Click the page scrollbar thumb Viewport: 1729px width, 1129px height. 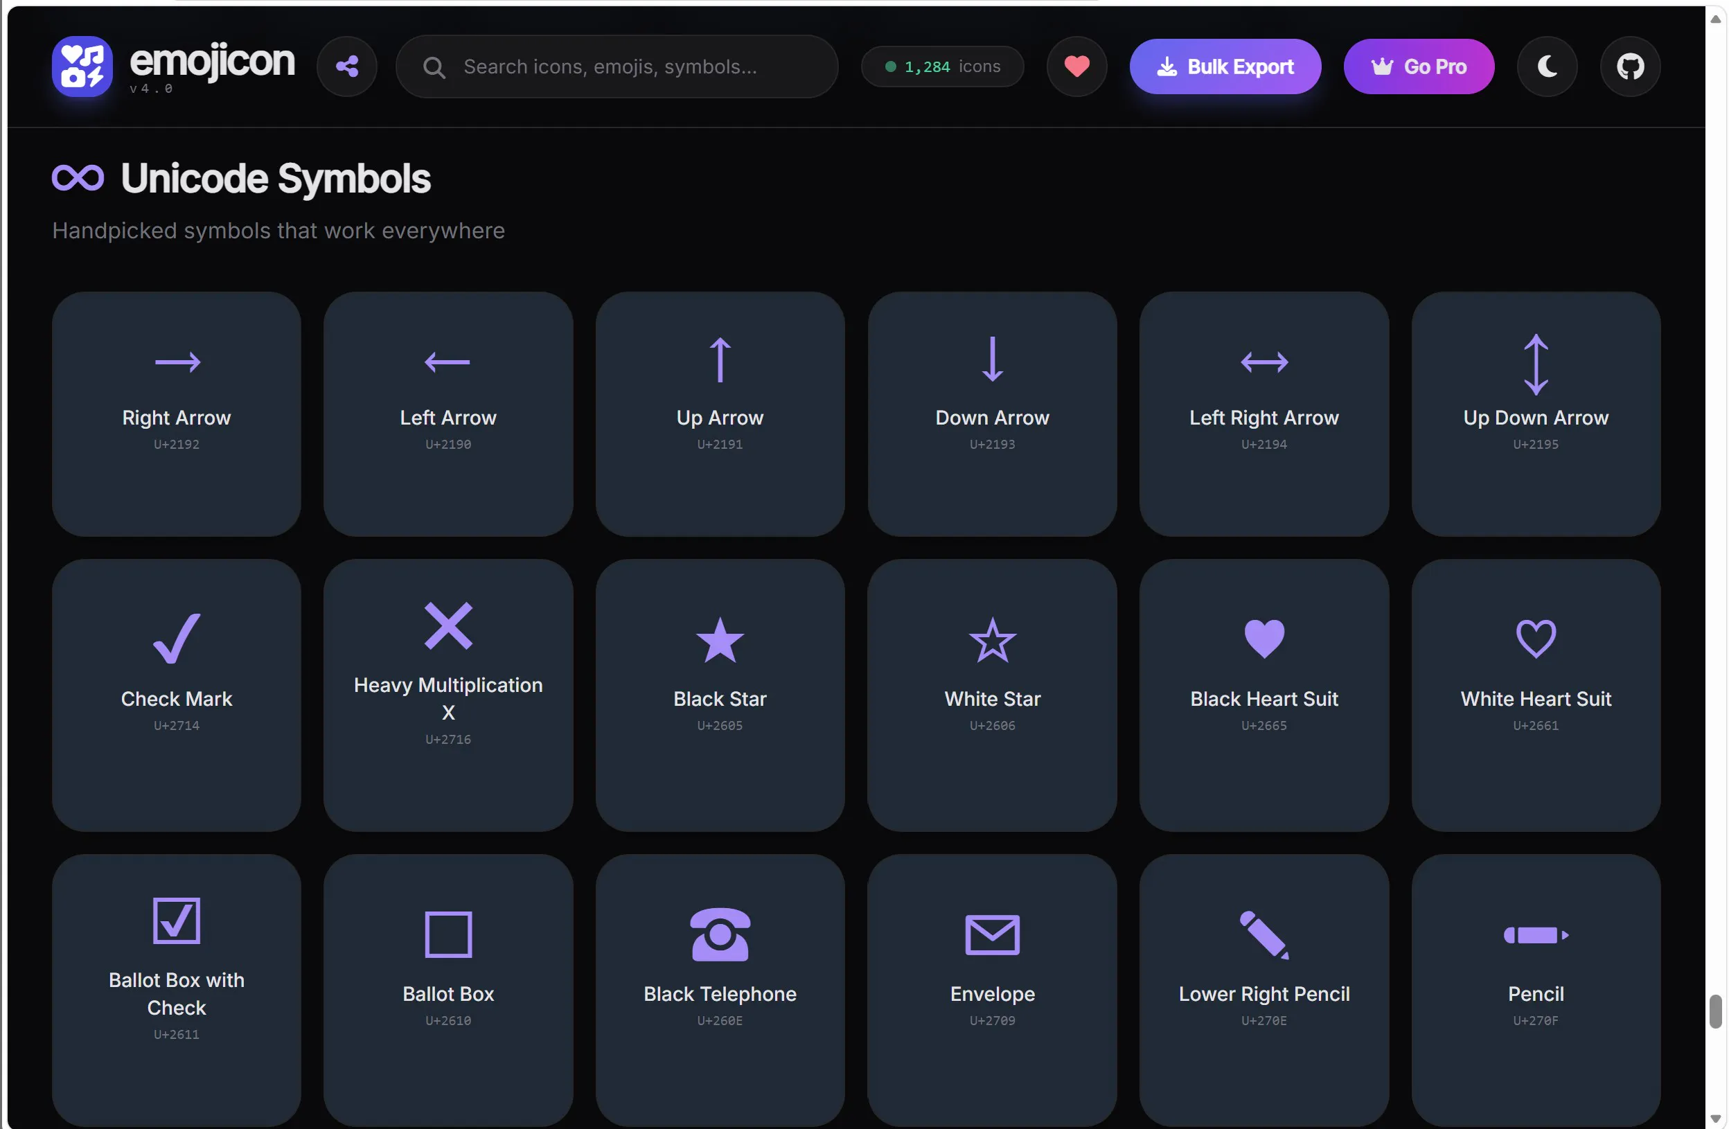click(x=1716, y=1011)
